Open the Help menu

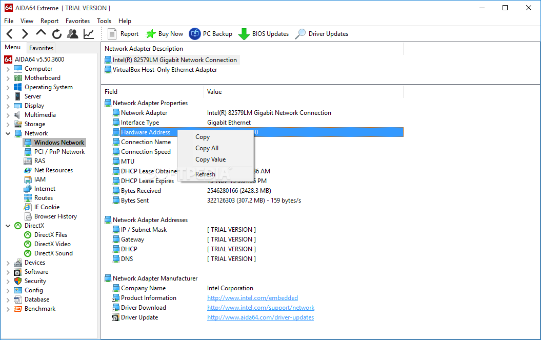click(125, 21)
